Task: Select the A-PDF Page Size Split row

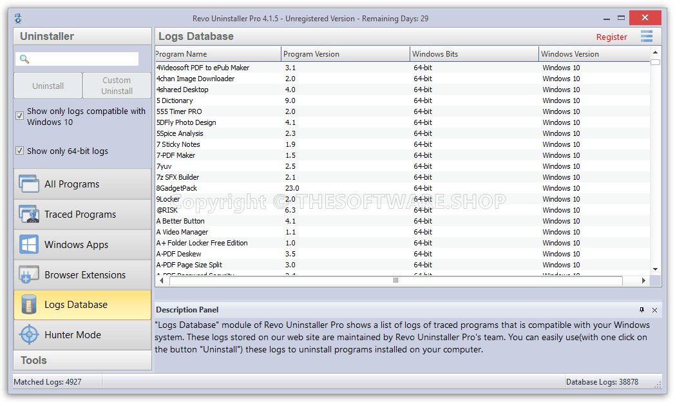Action: tap(403, 265)
